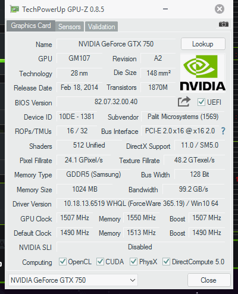Toggle the PhysX checkbox
Viewport: 238px width, 294px height.
coord(133,261)
